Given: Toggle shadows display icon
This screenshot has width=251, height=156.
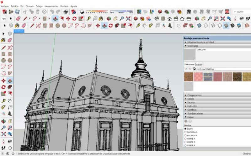Looking at the screenshot, I should click(x=82, y=12).
